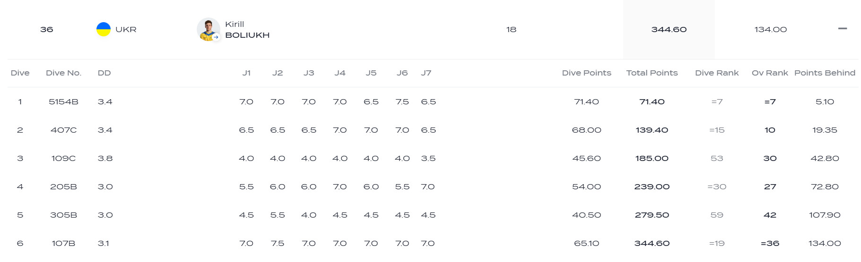The width and height of the screenshot is (861, 262).
Task: Open Kirill Boliukh's athlete photo
Action: point(208,29)
